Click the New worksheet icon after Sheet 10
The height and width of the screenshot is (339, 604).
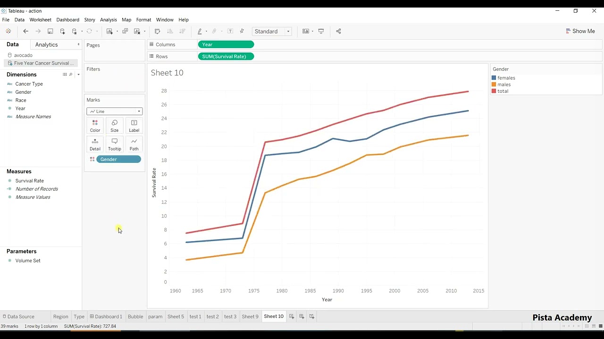(292, 316)
